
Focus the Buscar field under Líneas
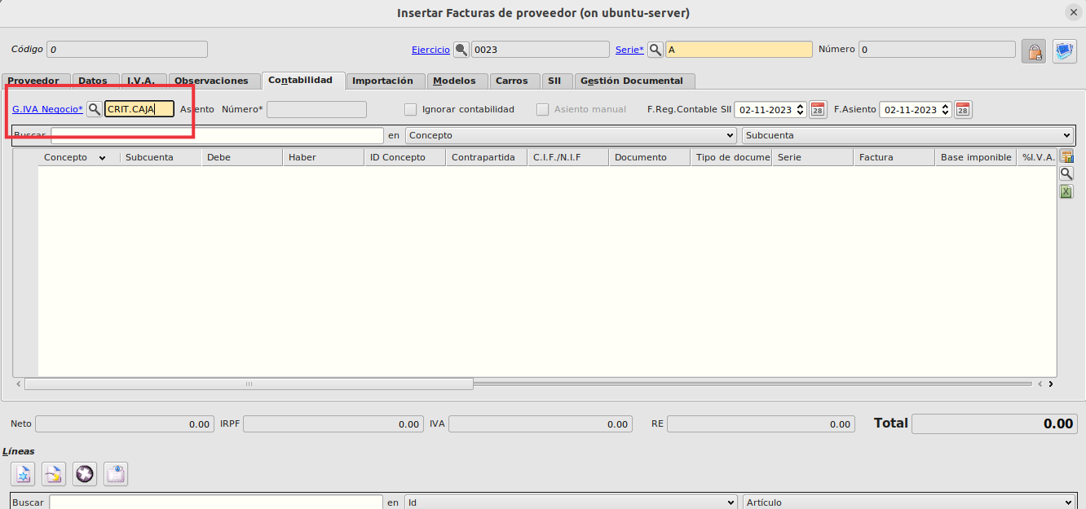tap(216, 502)
